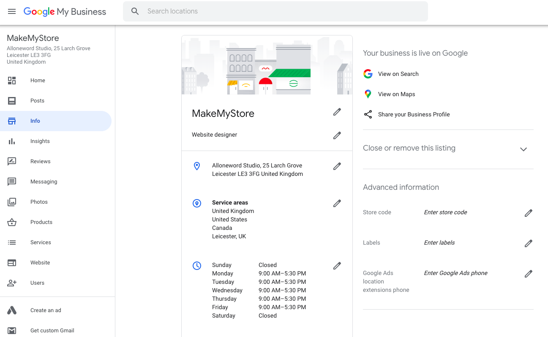Open the Reviews panel icon
Screen dimensions: 548x337
tap(12, 161)
